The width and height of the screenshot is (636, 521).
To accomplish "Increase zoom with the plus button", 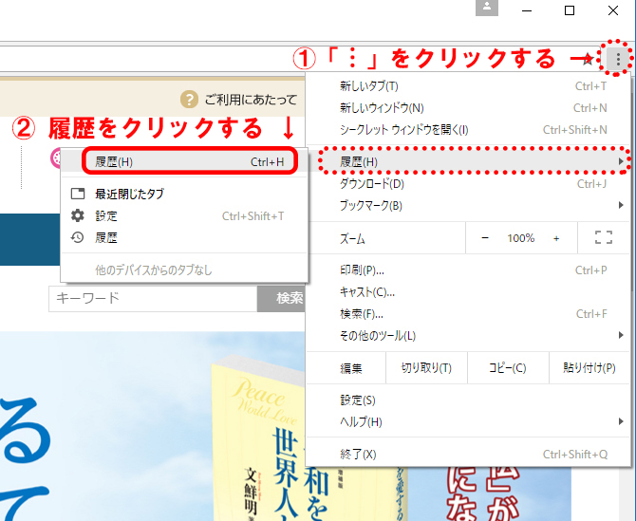I will click(x=556, y=238).
